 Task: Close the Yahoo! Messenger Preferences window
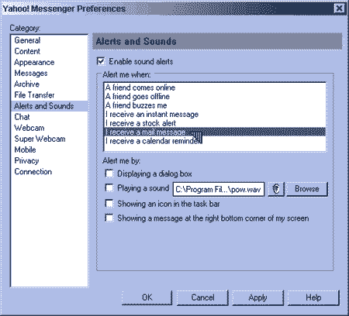[x=339, y=9]
